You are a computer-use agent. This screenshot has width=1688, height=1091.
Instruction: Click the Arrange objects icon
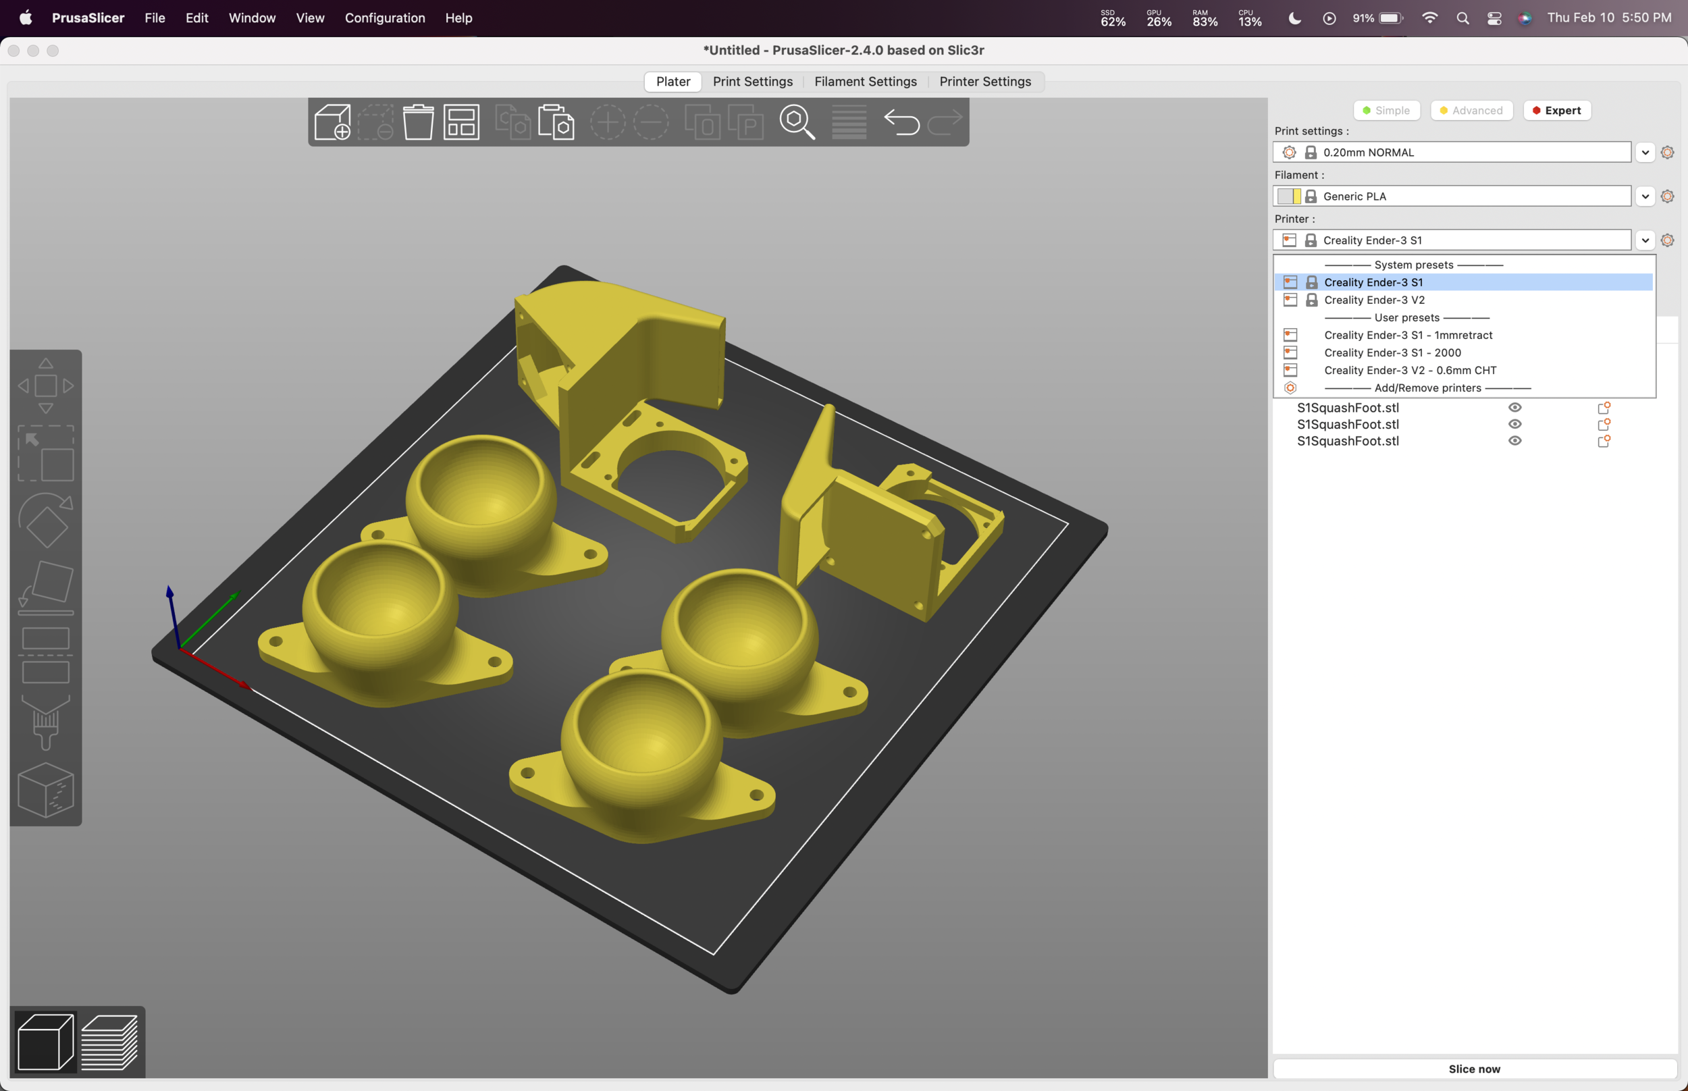[461, 122]
